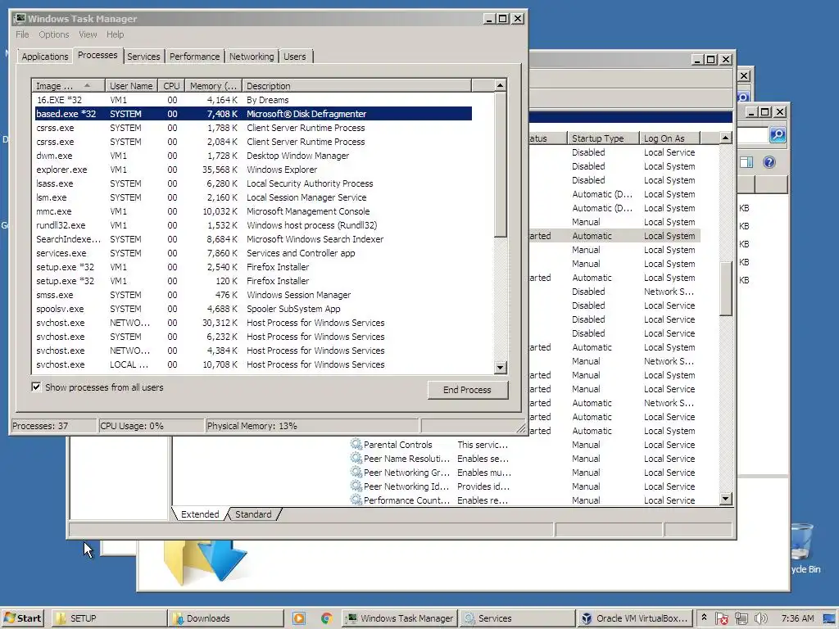Click the Services list scroll-up arrow

726,138
